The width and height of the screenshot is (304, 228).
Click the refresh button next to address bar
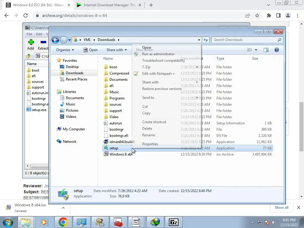[x=206, y=40]
